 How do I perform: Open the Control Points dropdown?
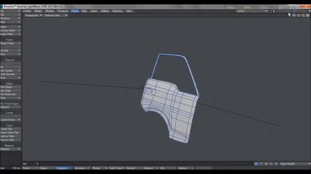(11, 120)
